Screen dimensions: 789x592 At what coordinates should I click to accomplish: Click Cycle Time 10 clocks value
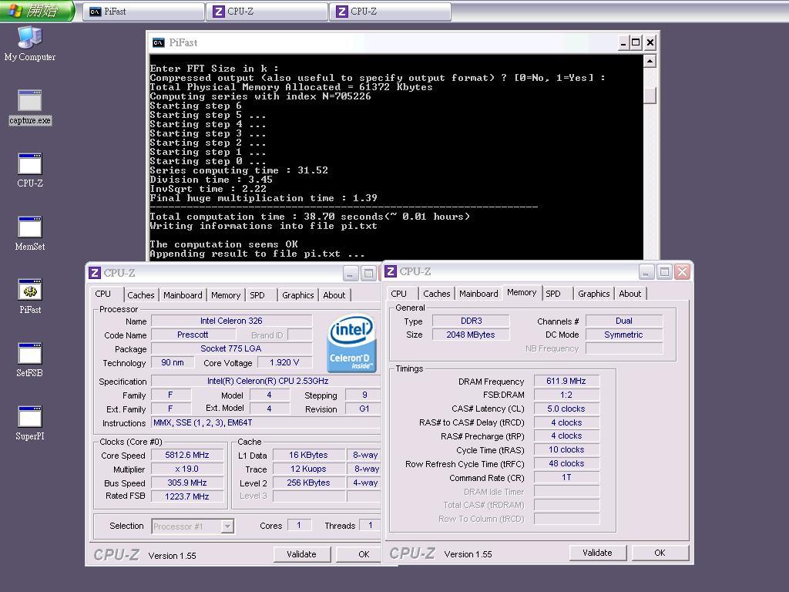(566, 449)
